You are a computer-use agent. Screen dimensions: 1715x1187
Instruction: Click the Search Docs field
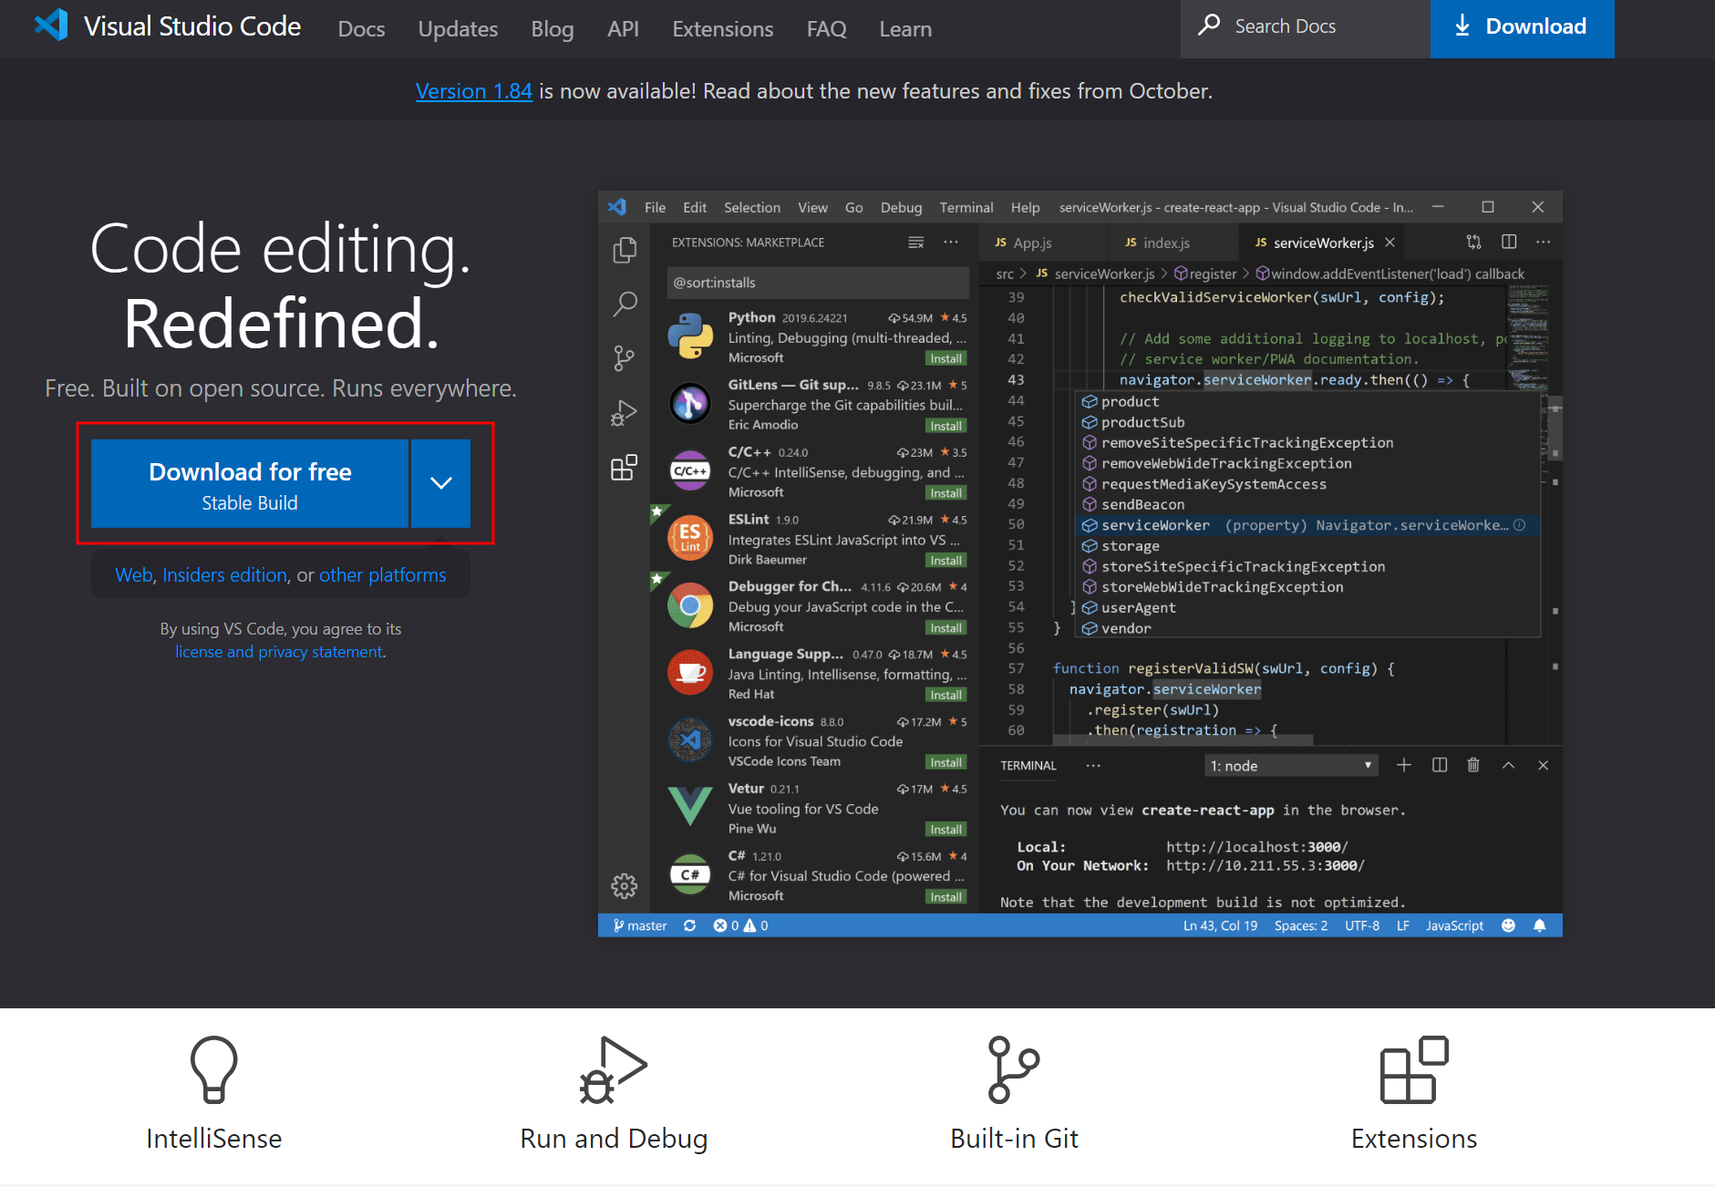click(x=1305, y=28)
